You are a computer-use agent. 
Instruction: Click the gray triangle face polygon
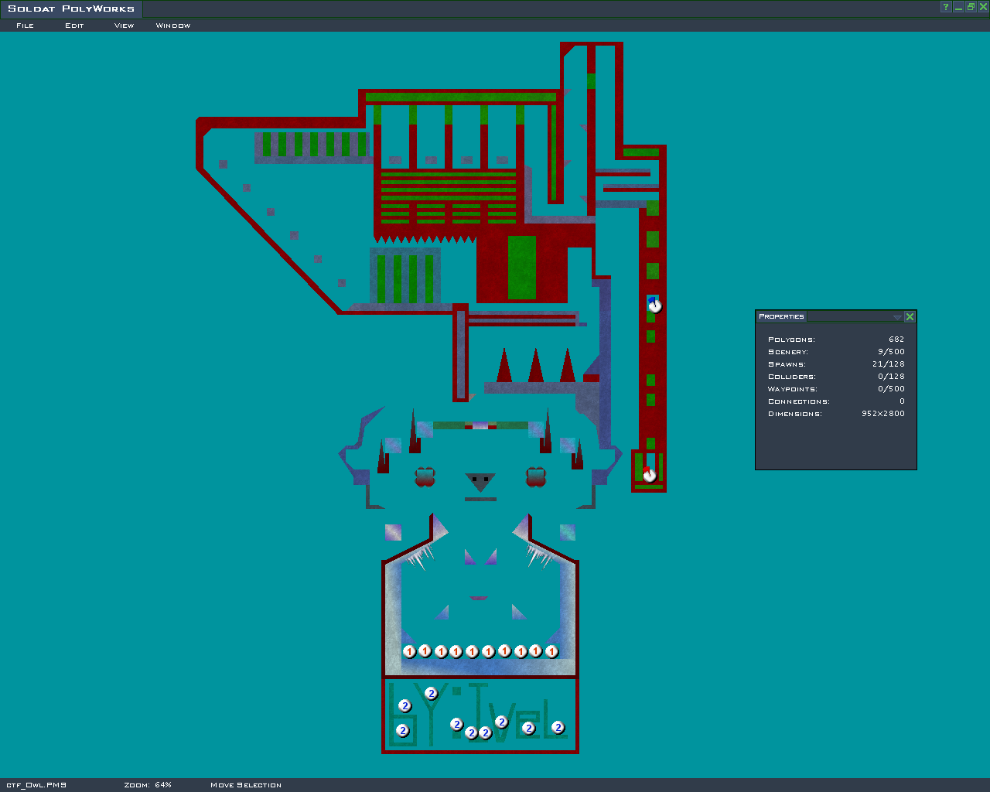coord(480,481)
